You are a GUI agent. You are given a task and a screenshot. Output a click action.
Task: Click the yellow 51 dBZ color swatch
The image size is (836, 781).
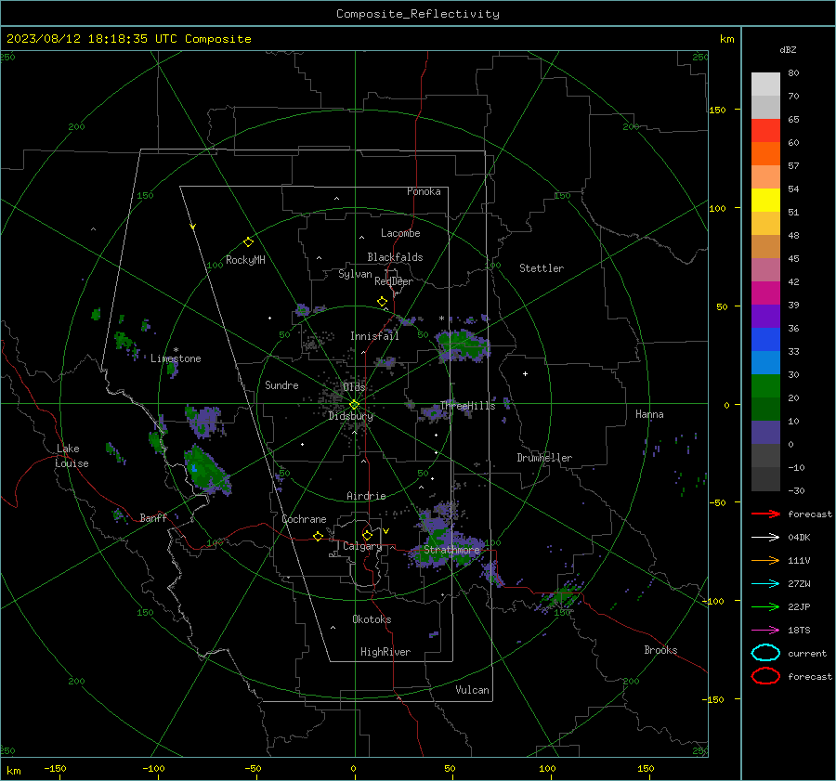coord(765,200)
